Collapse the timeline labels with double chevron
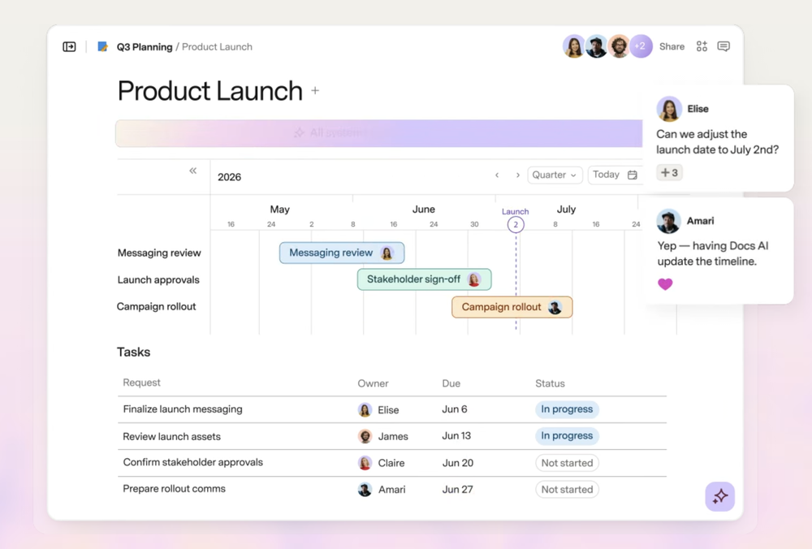 pyautogui.click(x=192, y=171)
